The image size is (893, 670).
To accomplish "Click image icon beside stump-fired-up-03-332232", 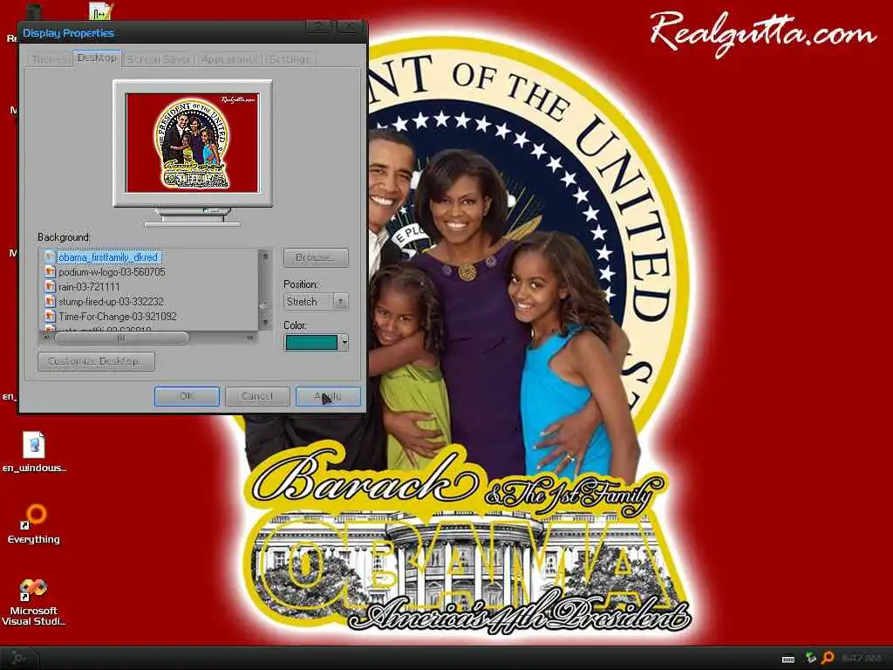I will coord(50,302).
